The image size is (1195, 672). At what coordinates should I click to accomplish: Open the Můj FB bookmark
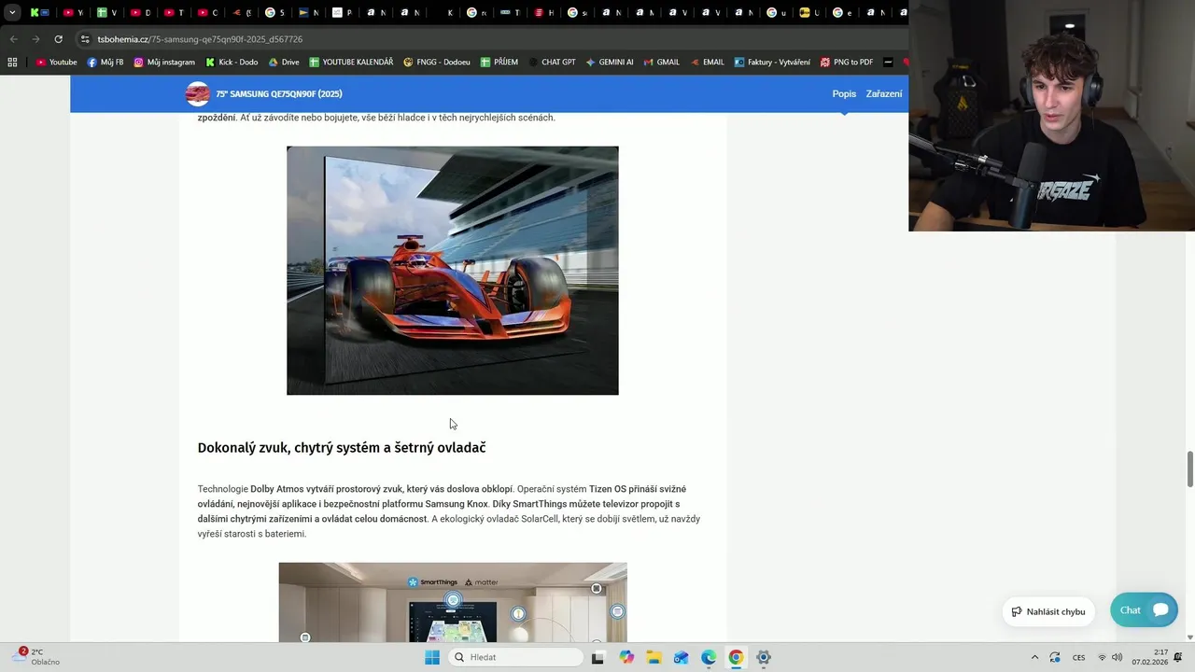point(105,63)
